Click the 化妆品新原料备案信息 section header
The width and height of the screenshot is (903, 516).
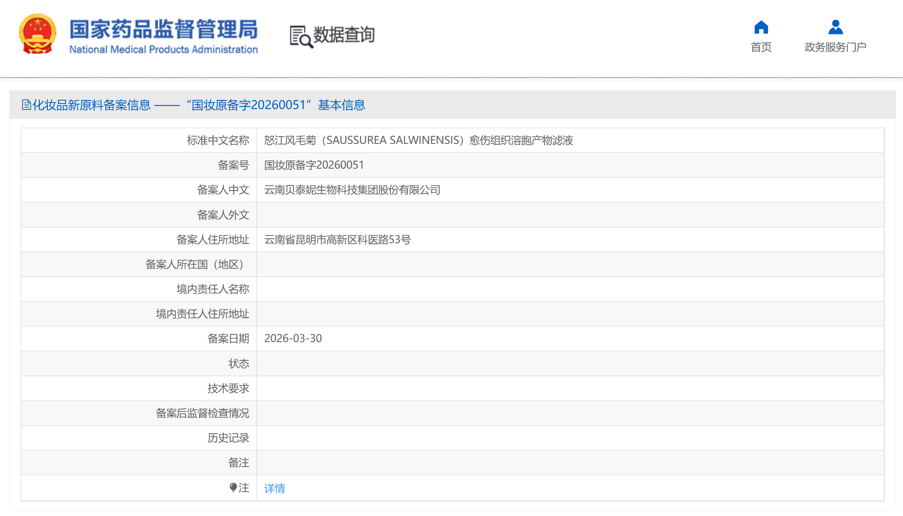91,105
